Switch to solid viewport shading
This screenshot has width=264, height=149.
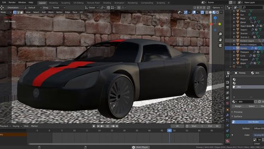[x=210, y=12]
